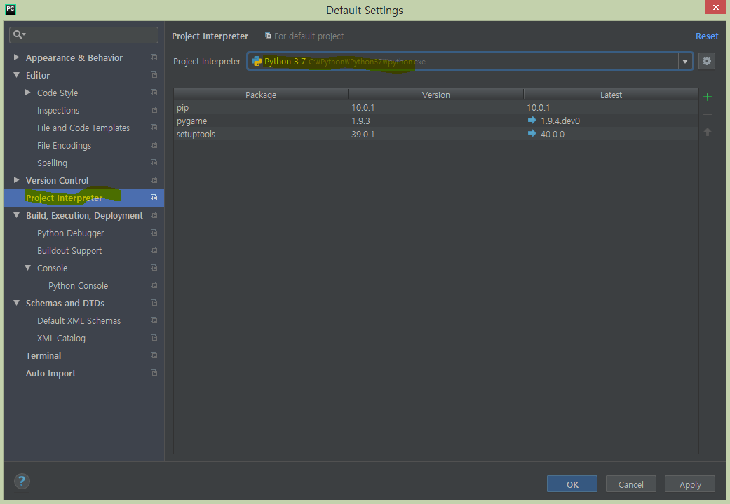Collapse the Console node
Screen dimensions: 730x504
click(28, 268)
